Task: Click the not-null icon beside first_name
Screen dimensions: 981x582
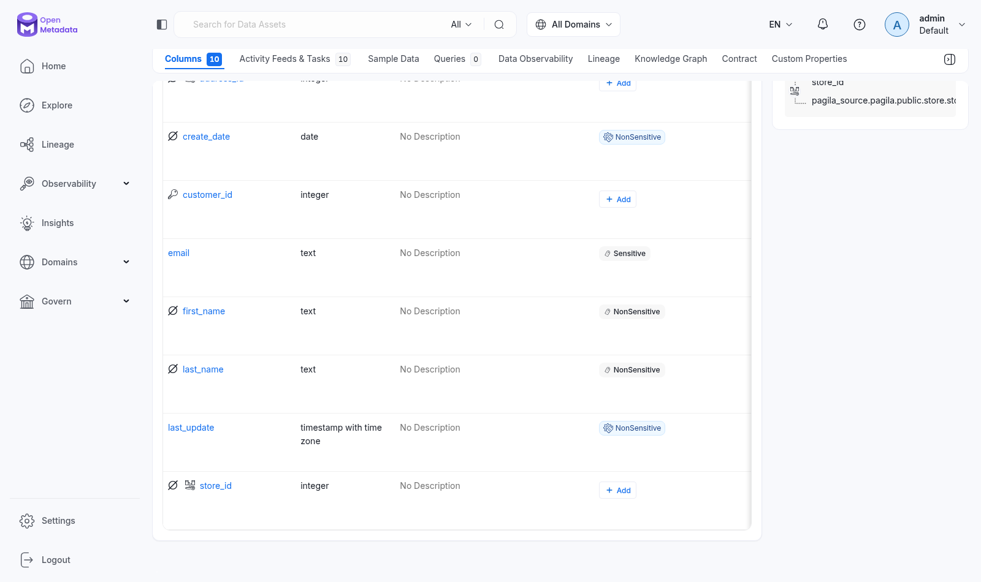Action: [173, 311]
